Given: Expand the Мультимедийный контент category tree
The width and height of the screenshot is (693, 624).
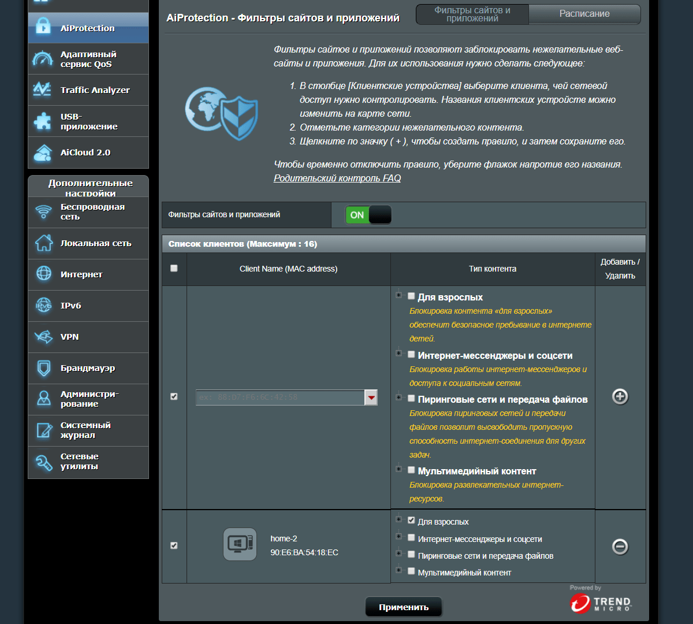Looking at the screenshot, I should (398, 469).
